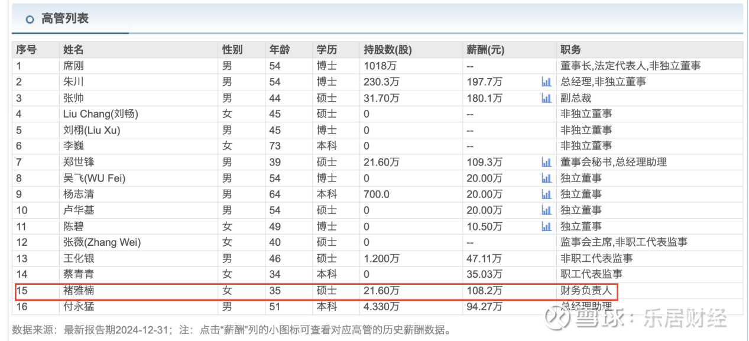Screen dimensions: 749x341
Task: Open salary history chart for 郑世锋
Action: (546, 162)
